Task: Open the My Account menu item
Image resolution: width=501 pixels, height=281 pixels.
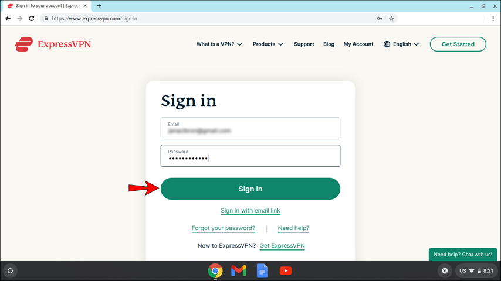Action: pos(358,44)
